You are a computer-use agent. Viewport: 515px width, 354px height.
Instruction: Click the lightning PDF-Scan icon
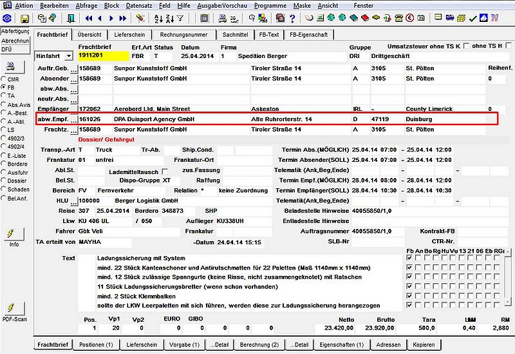click(x=14, y=308)
